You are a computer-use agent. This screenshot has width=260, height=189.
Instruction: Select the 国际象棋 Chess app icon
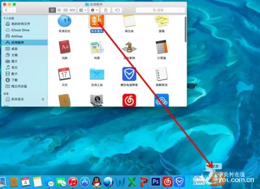[x=129, y=48]
